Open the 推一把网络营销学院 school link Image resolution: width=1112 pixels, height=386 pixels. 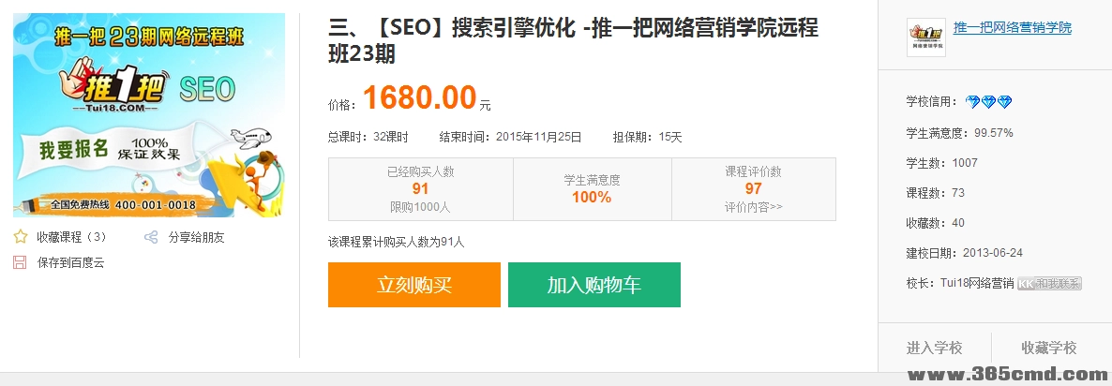point(1012,28)
